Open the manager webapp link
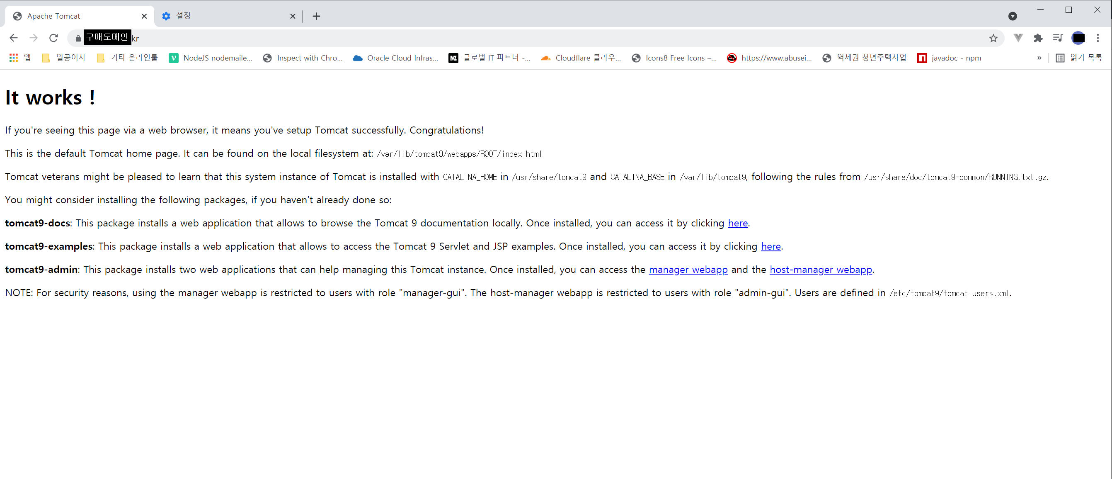 pos(688,270)
